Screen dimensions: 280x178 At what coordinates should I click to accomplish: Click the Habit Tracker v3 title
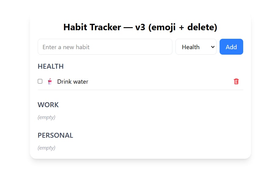click(x=140, y=27)
